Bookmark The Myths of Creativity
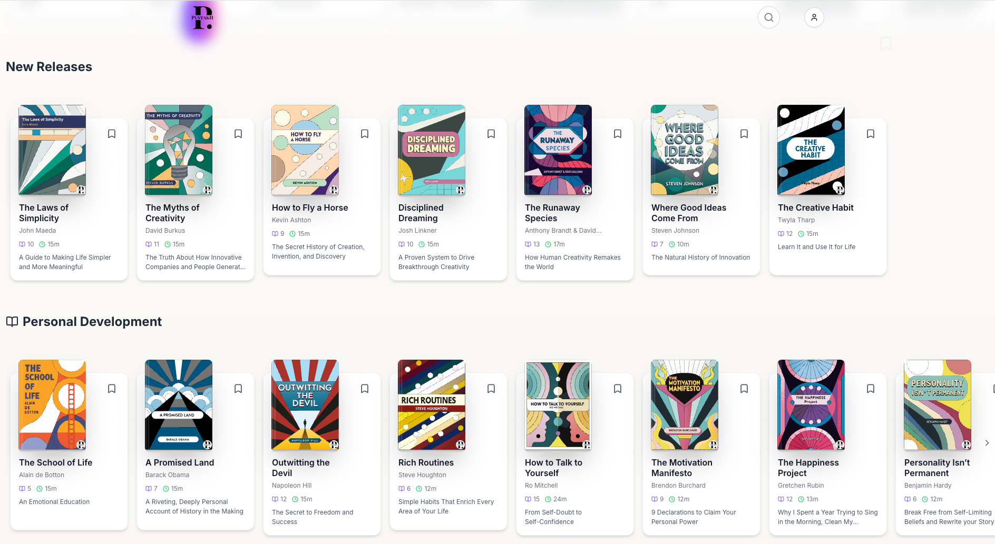The image size is (995, 544). pos(238,134)
